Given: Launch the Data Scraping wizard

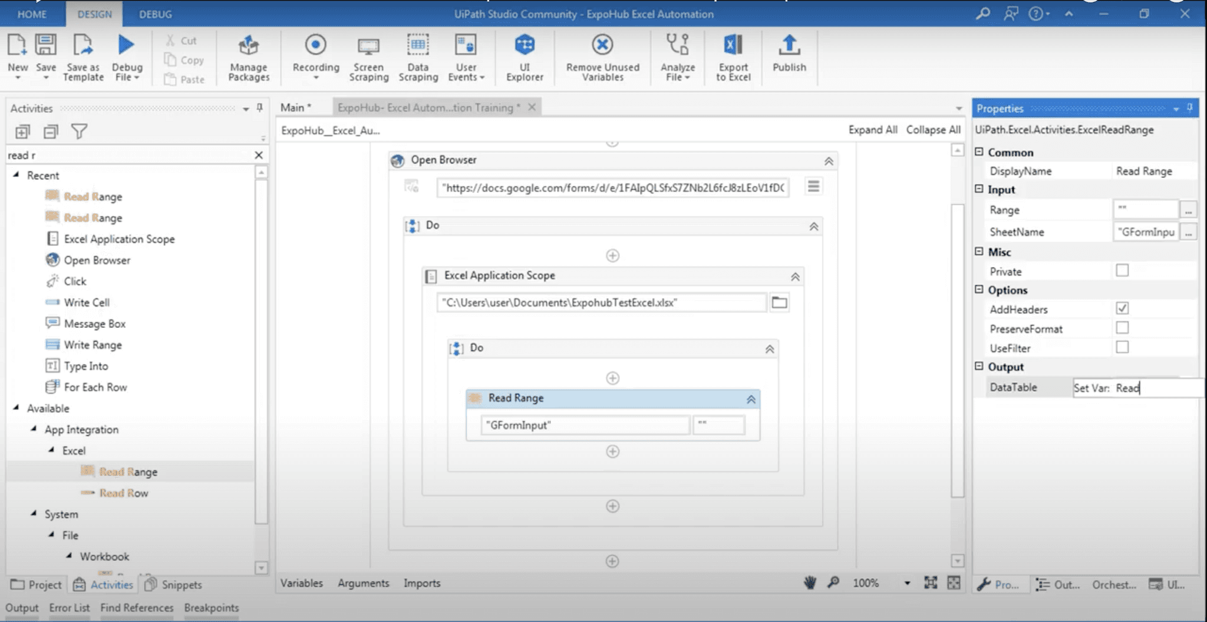Looking at the screenshot, I should pos(418,56).
